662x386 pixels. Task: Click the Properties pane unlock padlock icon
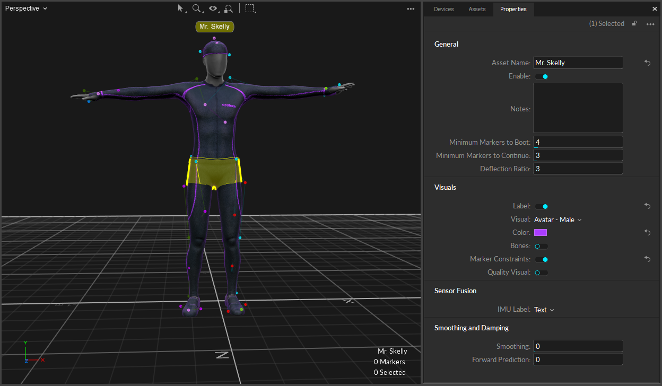[x=634, y=24]
